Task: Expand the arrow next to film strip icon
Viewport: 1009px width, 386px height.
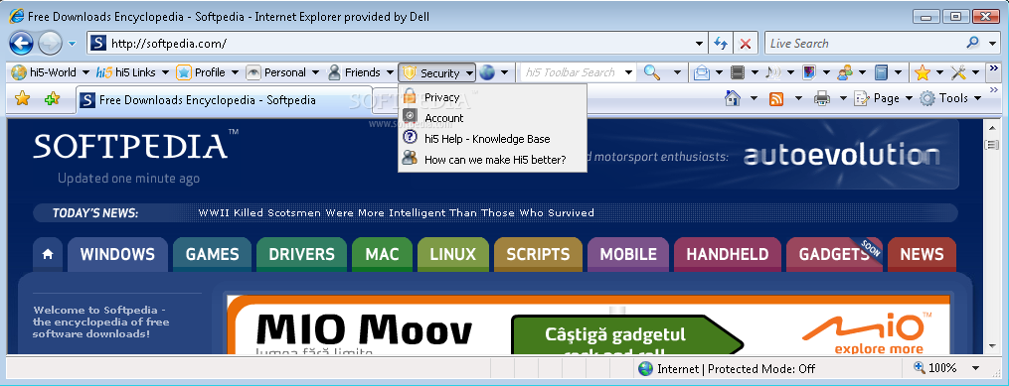Action: click(x=755, y=72)
